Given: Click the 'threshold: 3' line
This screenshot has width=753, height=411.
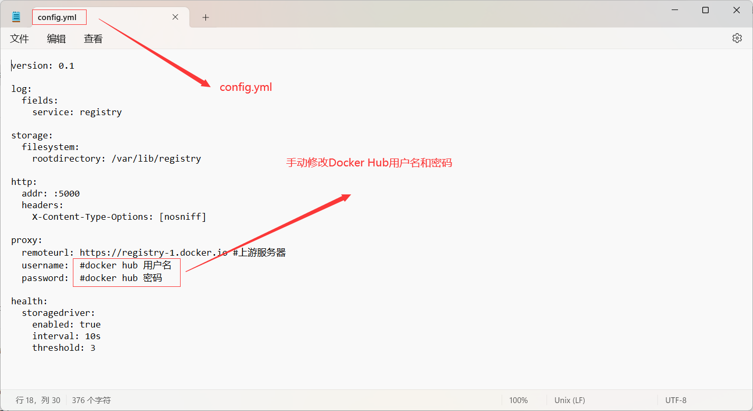Looking at the screenshot, I should click(x=64, y=348).
